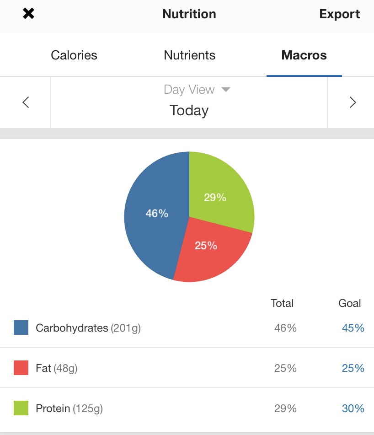Close the Nutrition screen with X icon
This screenshot has width=374, height=435.
point(28,14)
